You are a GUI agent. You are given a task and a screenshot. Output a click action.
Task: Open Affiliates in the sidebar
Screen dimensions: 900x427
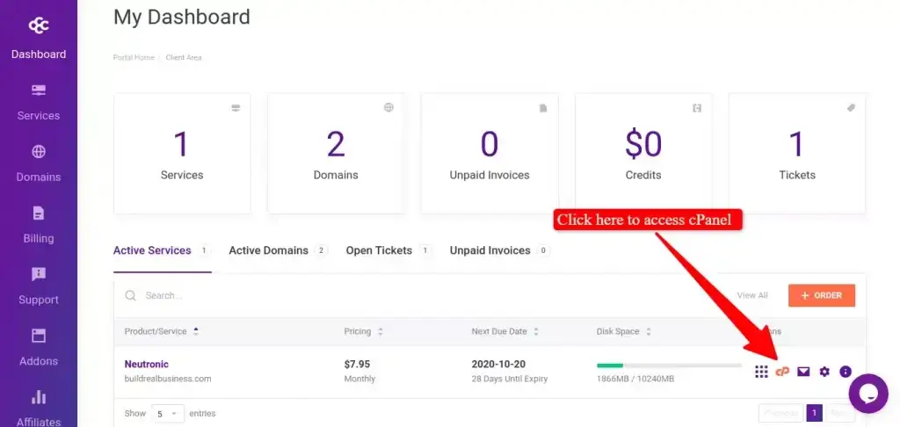click(39, 409)
